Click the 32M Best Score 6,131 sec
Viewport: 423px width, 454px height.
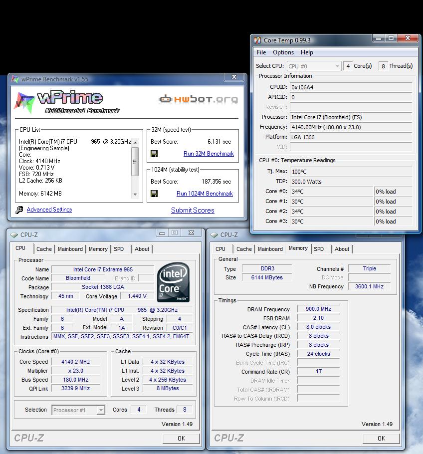tap(219, 142)
